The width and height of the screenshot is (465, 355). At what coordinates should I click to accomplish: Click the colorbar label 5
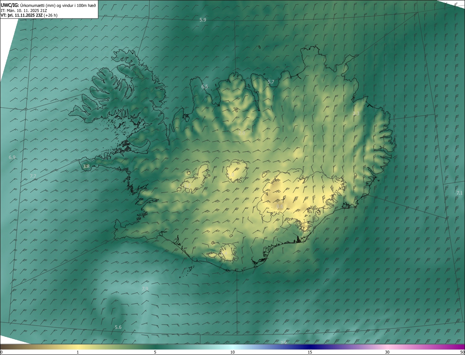155,352
